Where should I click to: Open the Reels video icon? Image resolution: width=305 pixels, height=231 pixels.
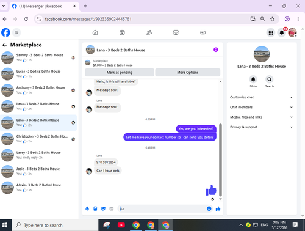[122, 32]
